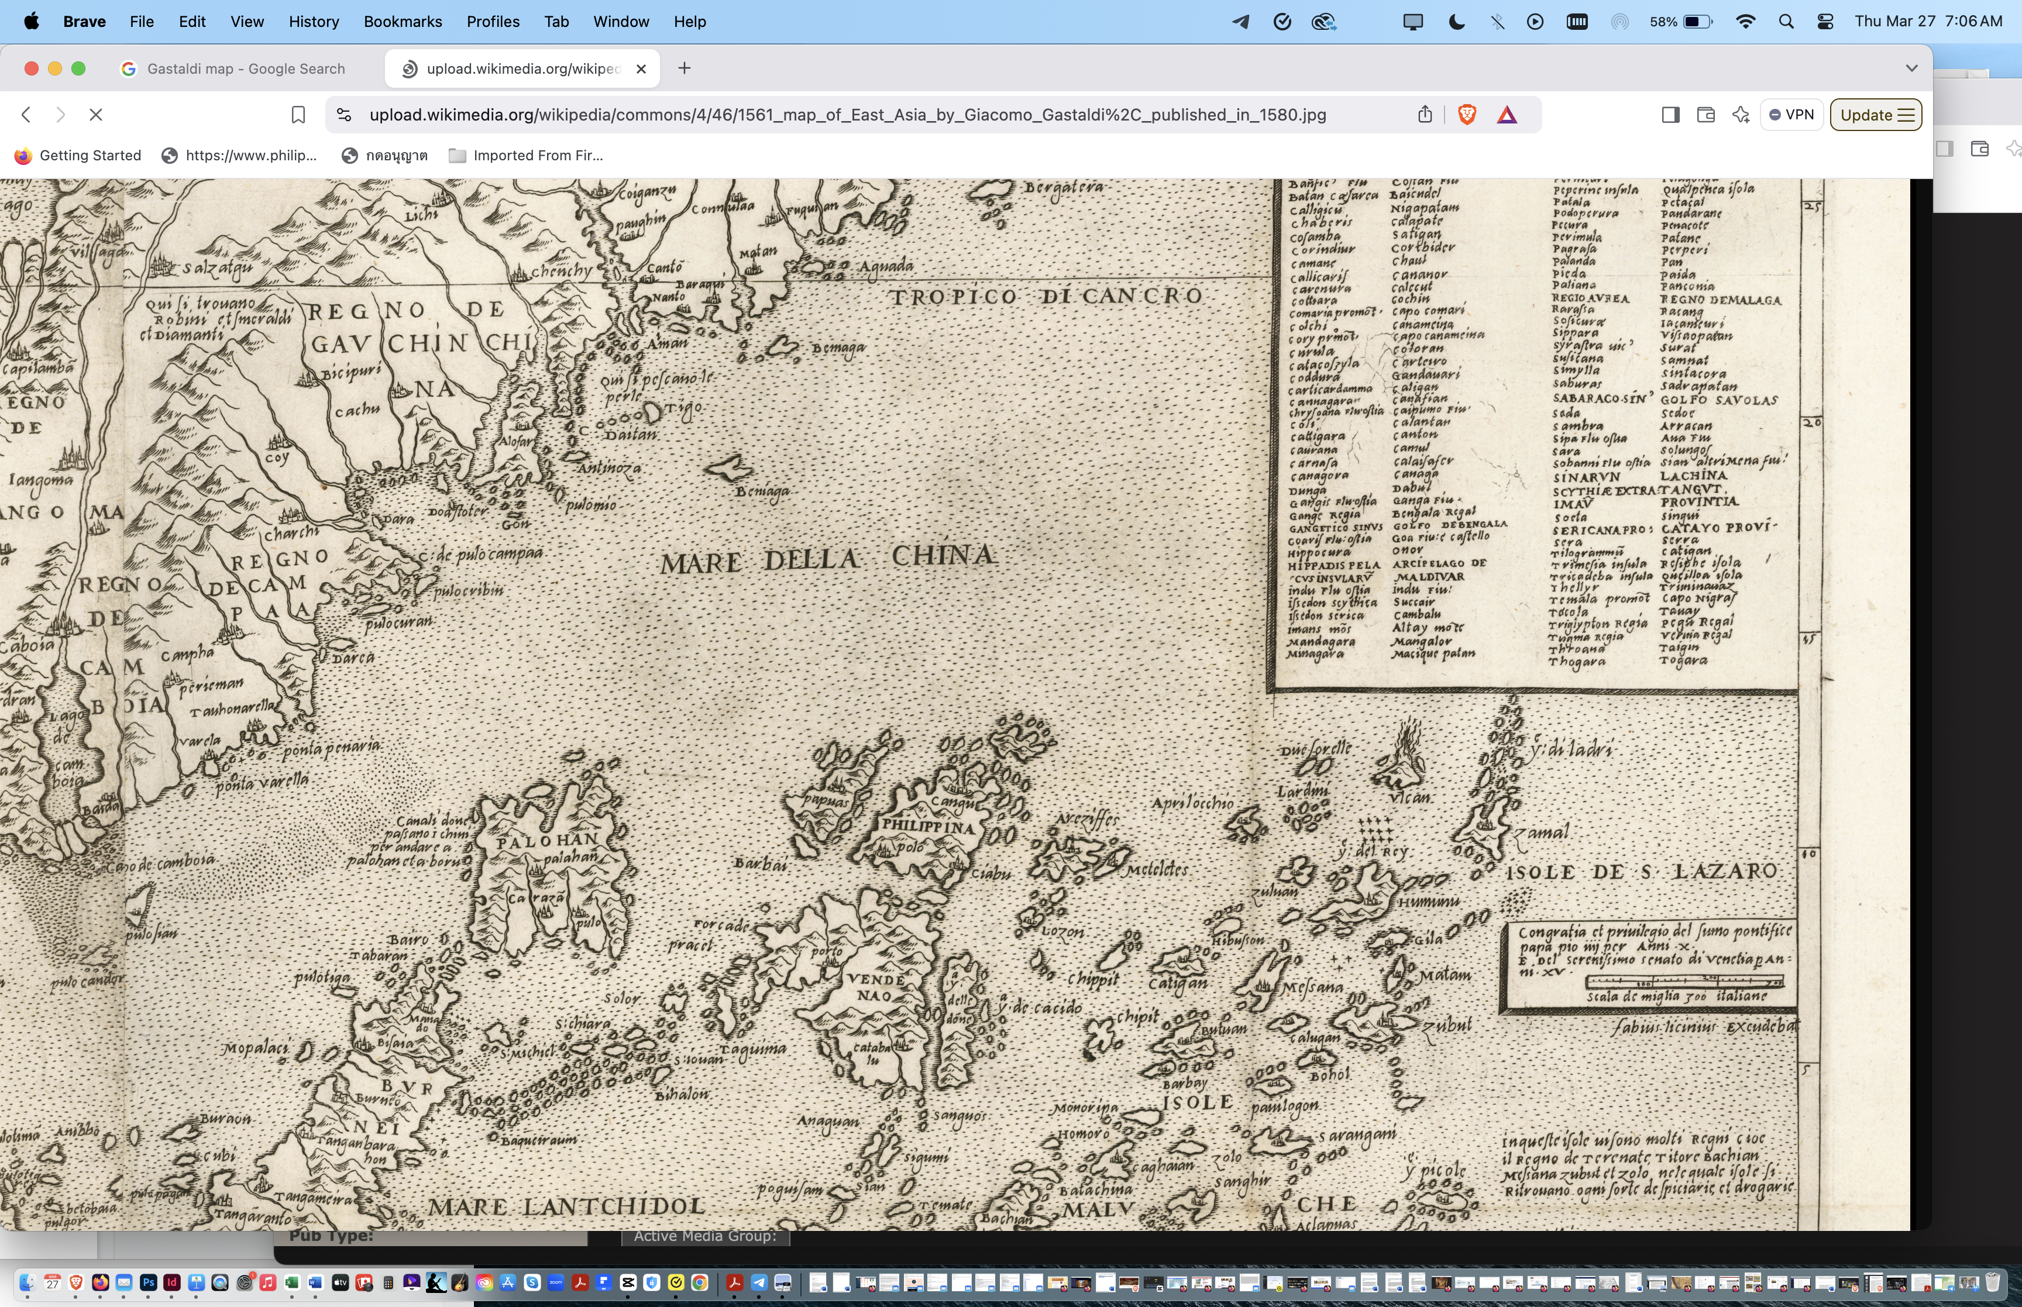Toggle Do Not Disturb moon icon

1456,21
